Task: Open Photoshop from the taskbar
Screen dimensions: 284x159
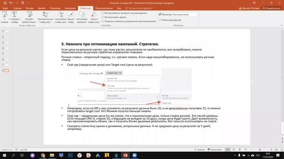Action: (70, 155)
